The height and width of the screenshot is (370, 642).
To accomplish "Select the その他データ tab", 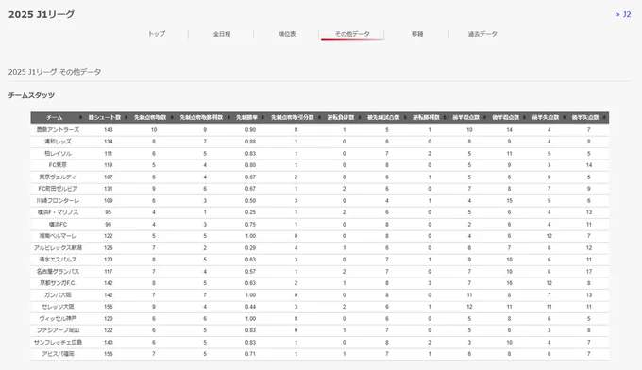I will click(x=352, y=34).
